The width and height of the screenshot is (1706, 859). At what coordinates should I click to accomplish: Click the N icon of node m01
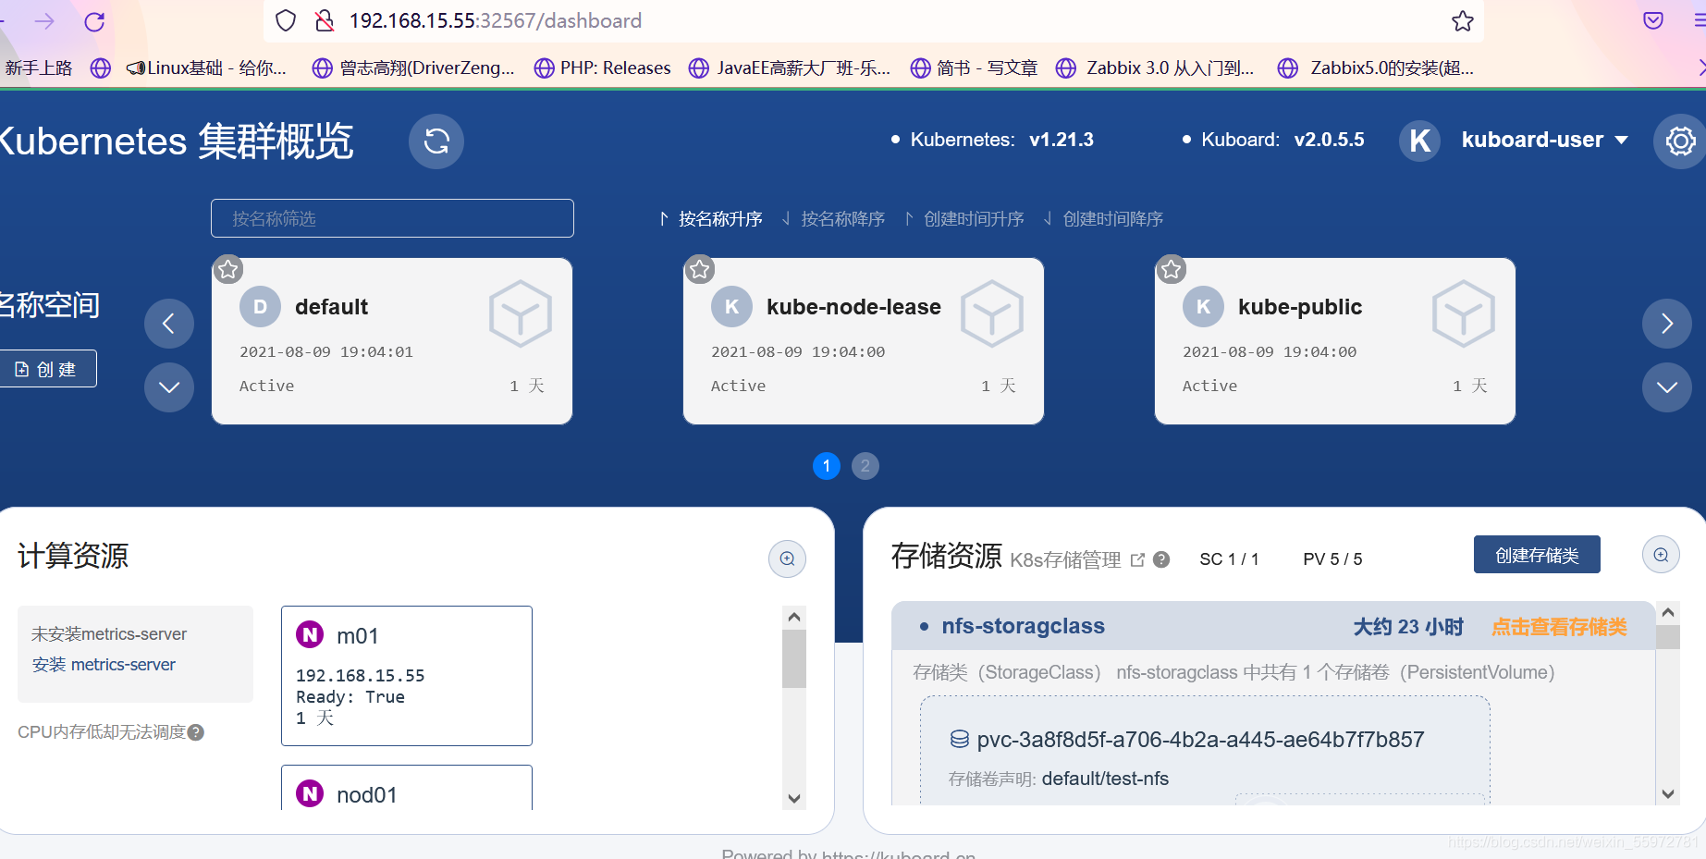click(310, 634)
